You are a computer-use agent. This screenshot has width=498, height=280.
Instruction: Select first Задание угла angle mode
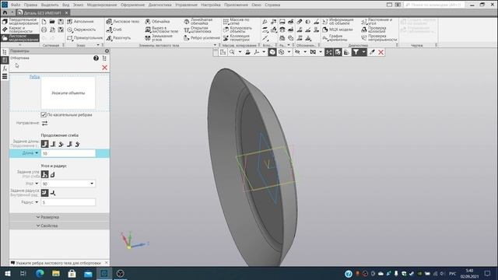coord(45,174)
